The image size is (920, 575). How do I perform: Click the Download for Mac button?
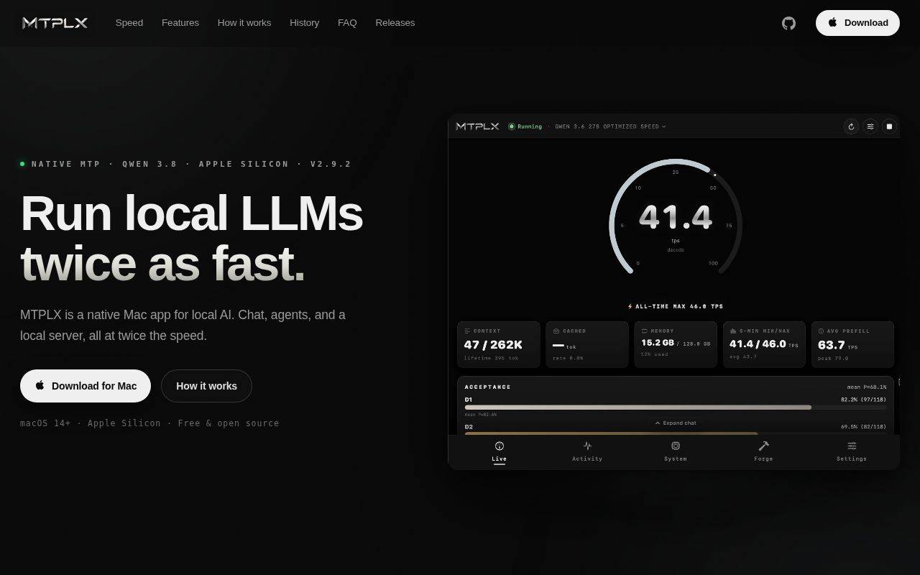click(x=86, y=386)
